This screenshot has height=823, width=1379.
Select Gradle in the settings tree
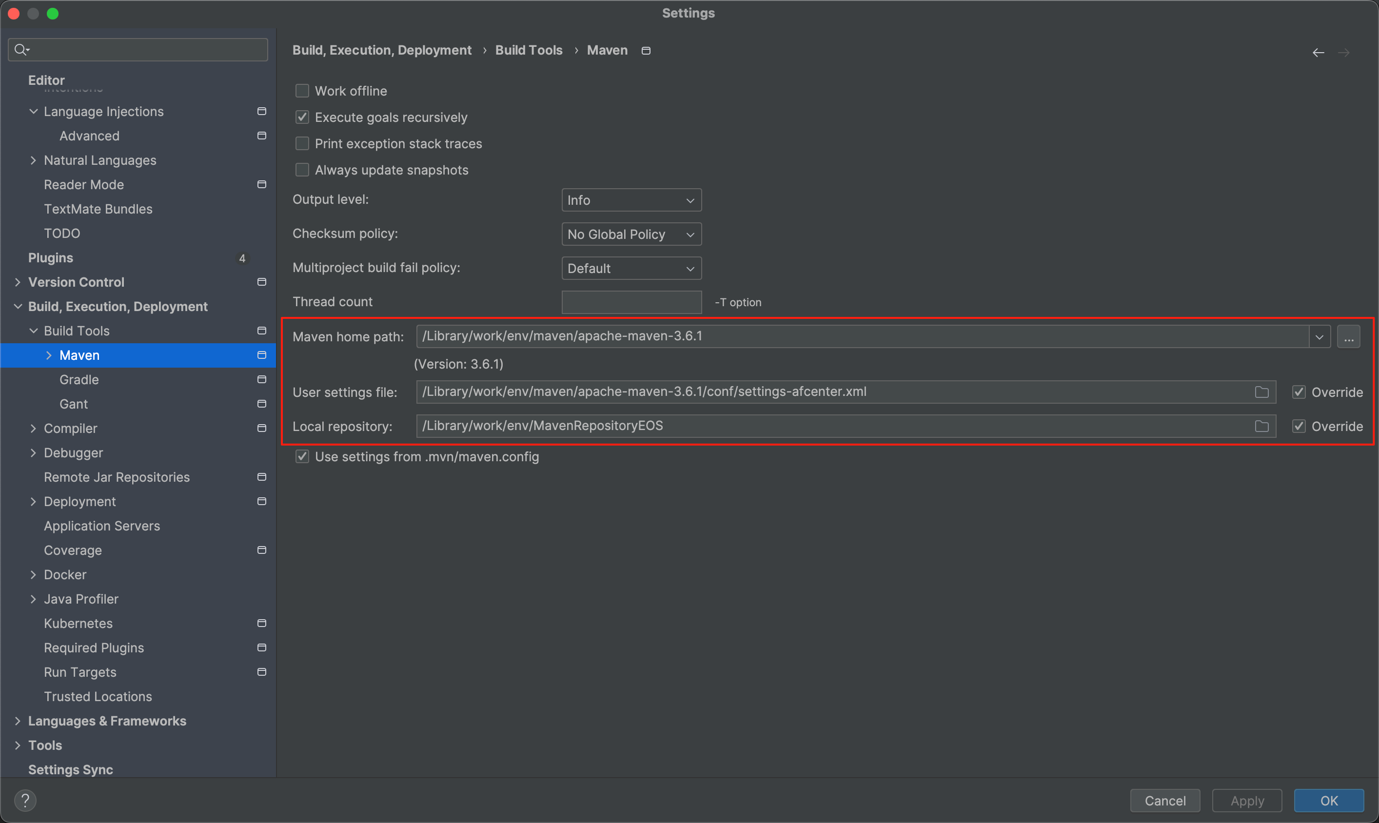point(79,380)
